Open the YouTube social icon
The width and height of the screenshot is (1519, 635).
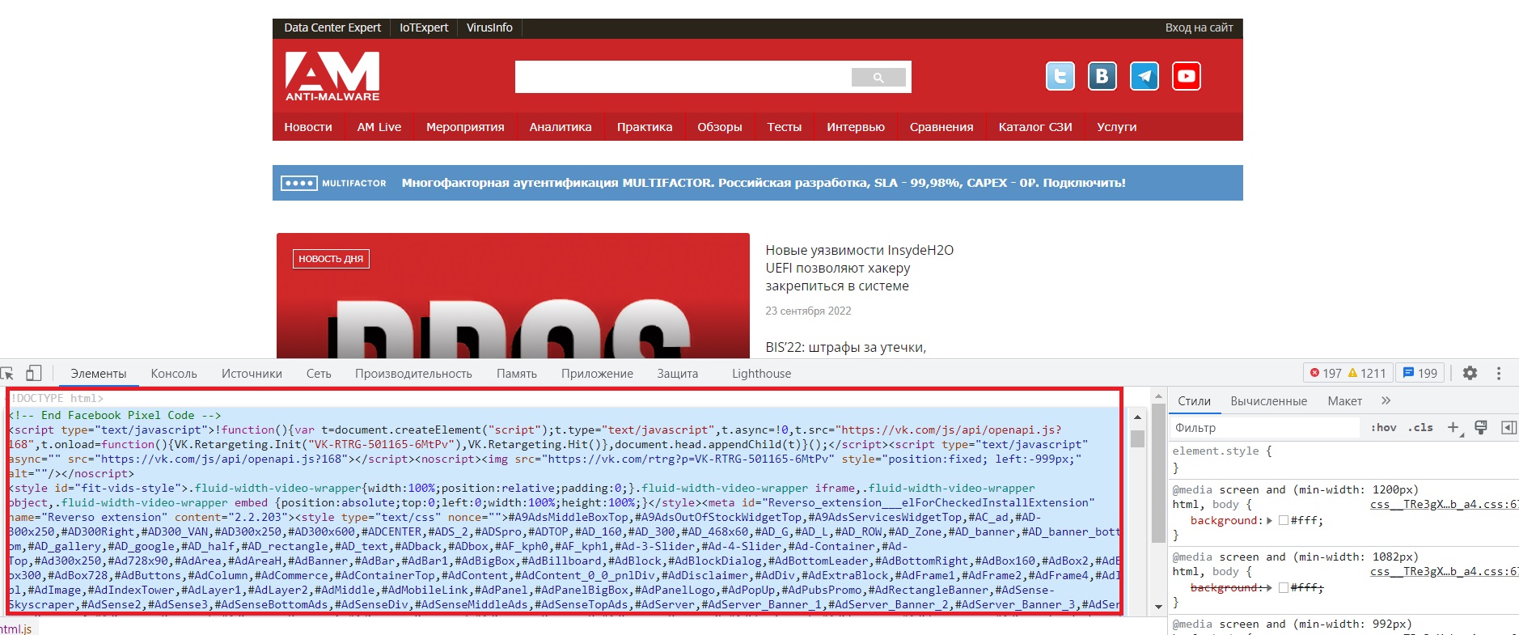(x=1186, y=76)
